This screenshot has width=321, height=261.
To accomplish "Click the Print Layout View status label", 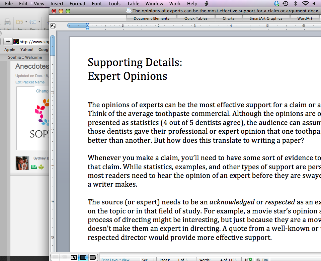I will (115, 260).
